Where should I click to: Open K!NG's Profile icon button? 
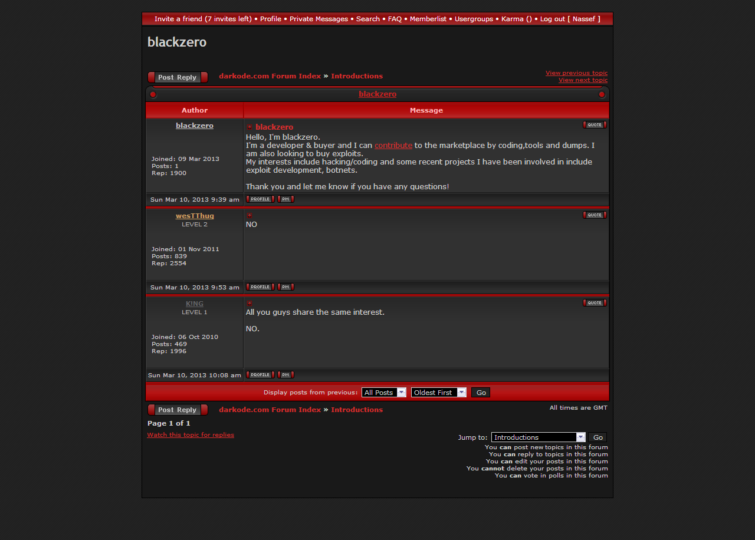tap(260, 375)
